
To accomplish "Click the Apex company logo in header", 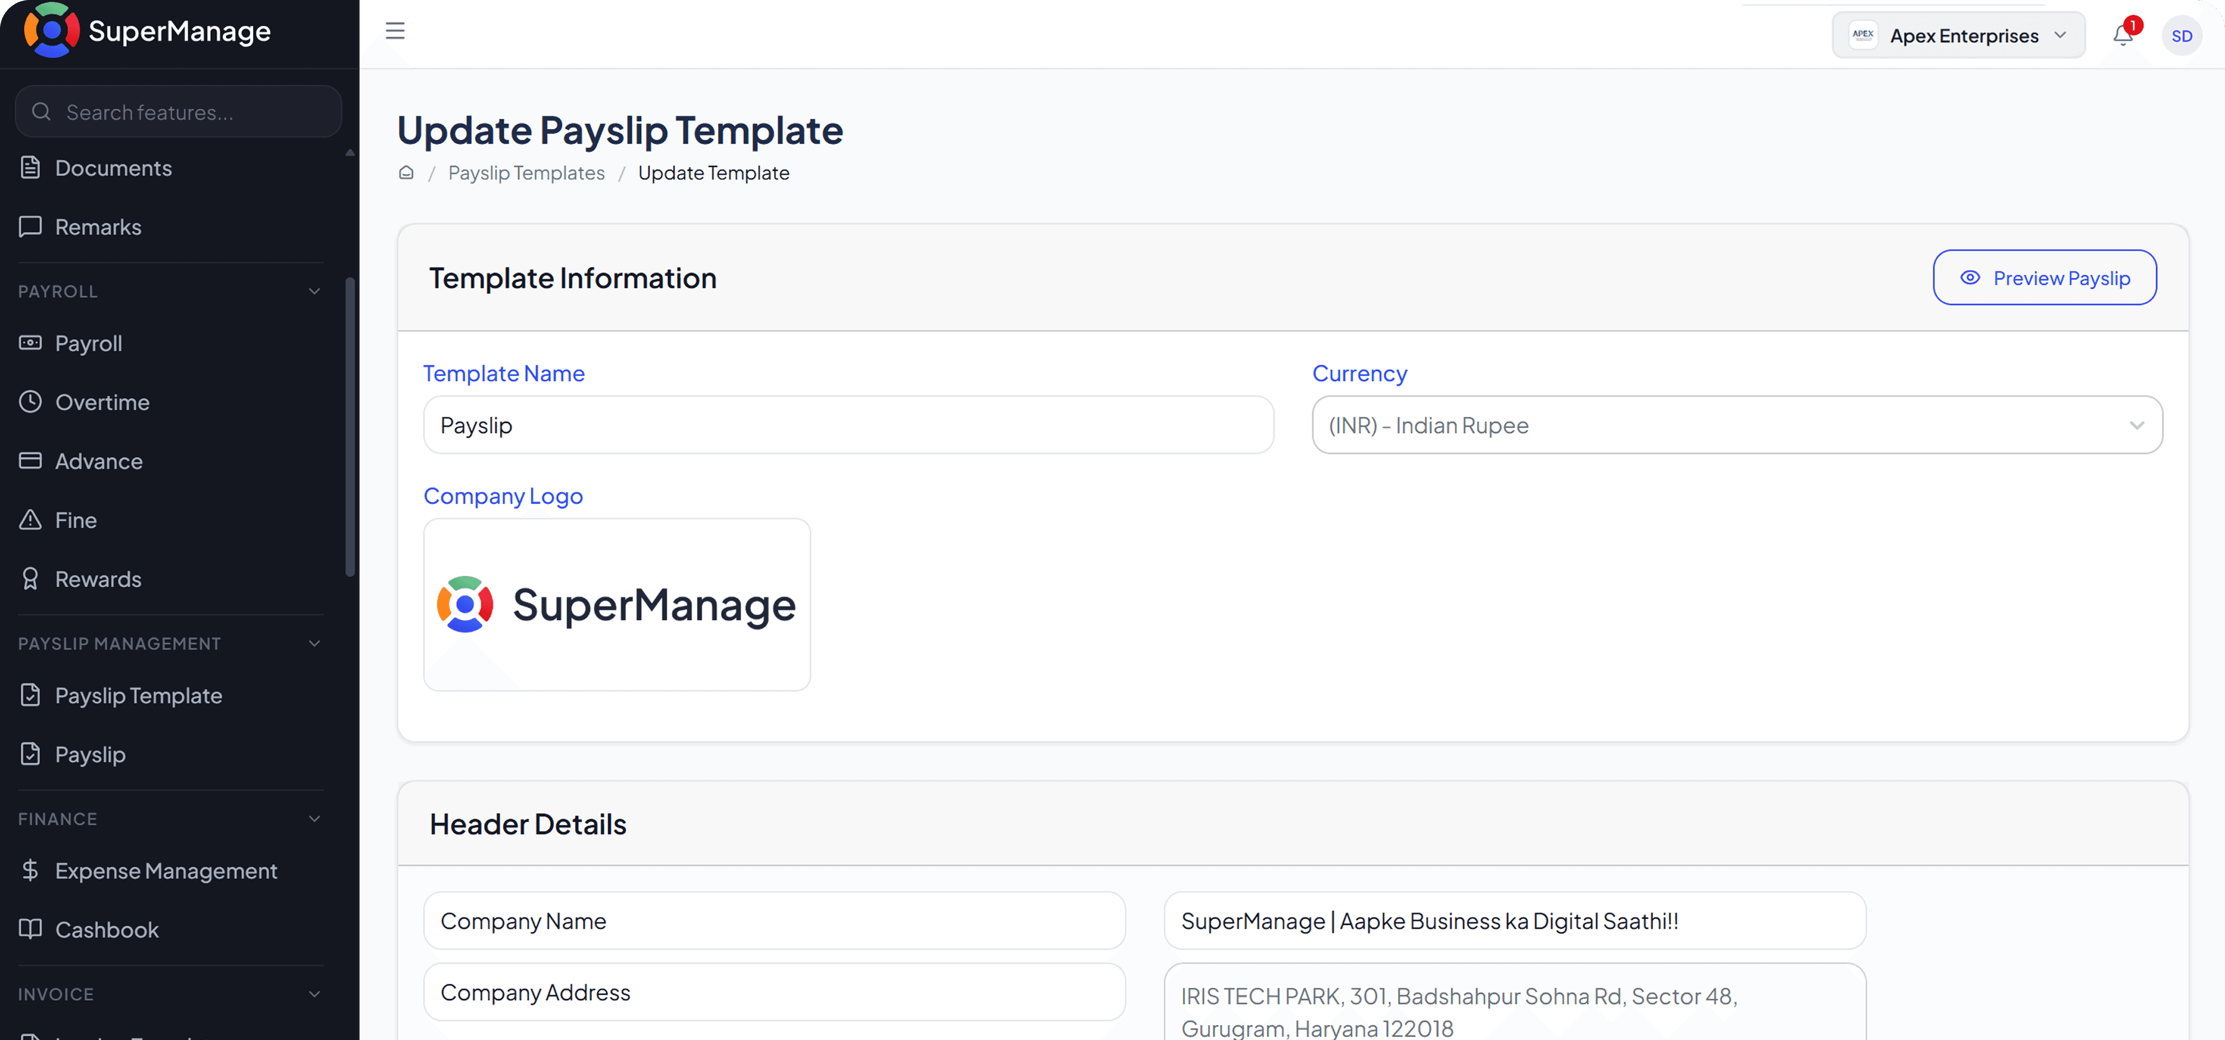I will click(1863, 35).
